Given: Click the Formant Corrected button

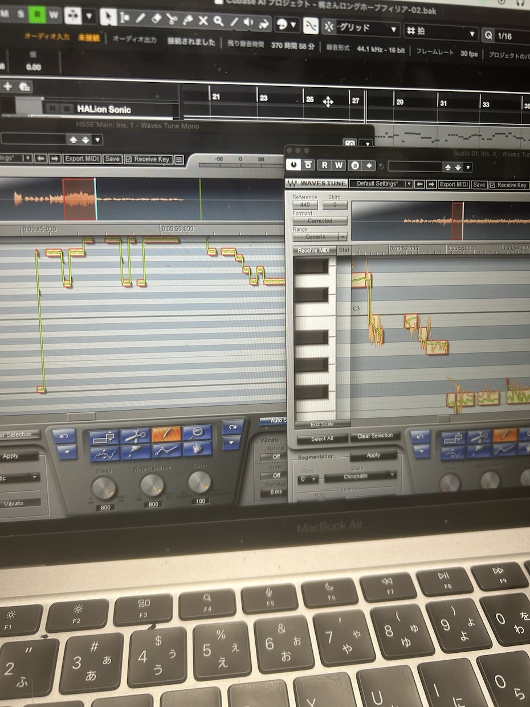Looking at the screenshot, I should pos(320,221).
